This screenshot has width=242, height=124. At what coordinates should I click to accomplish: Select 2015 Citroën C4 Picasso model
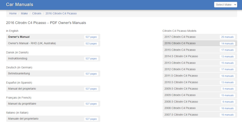200,50
